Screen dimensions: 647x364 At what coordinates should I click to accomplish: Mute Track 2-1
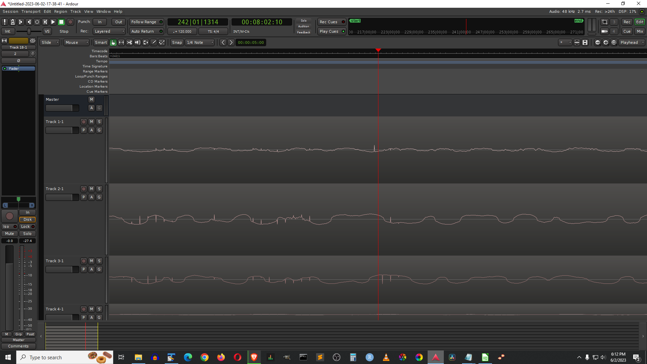91,189
